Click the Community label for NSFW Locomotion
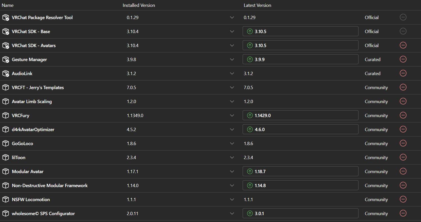The height and width of the screenshot is (222, 421). coord(376,200)
